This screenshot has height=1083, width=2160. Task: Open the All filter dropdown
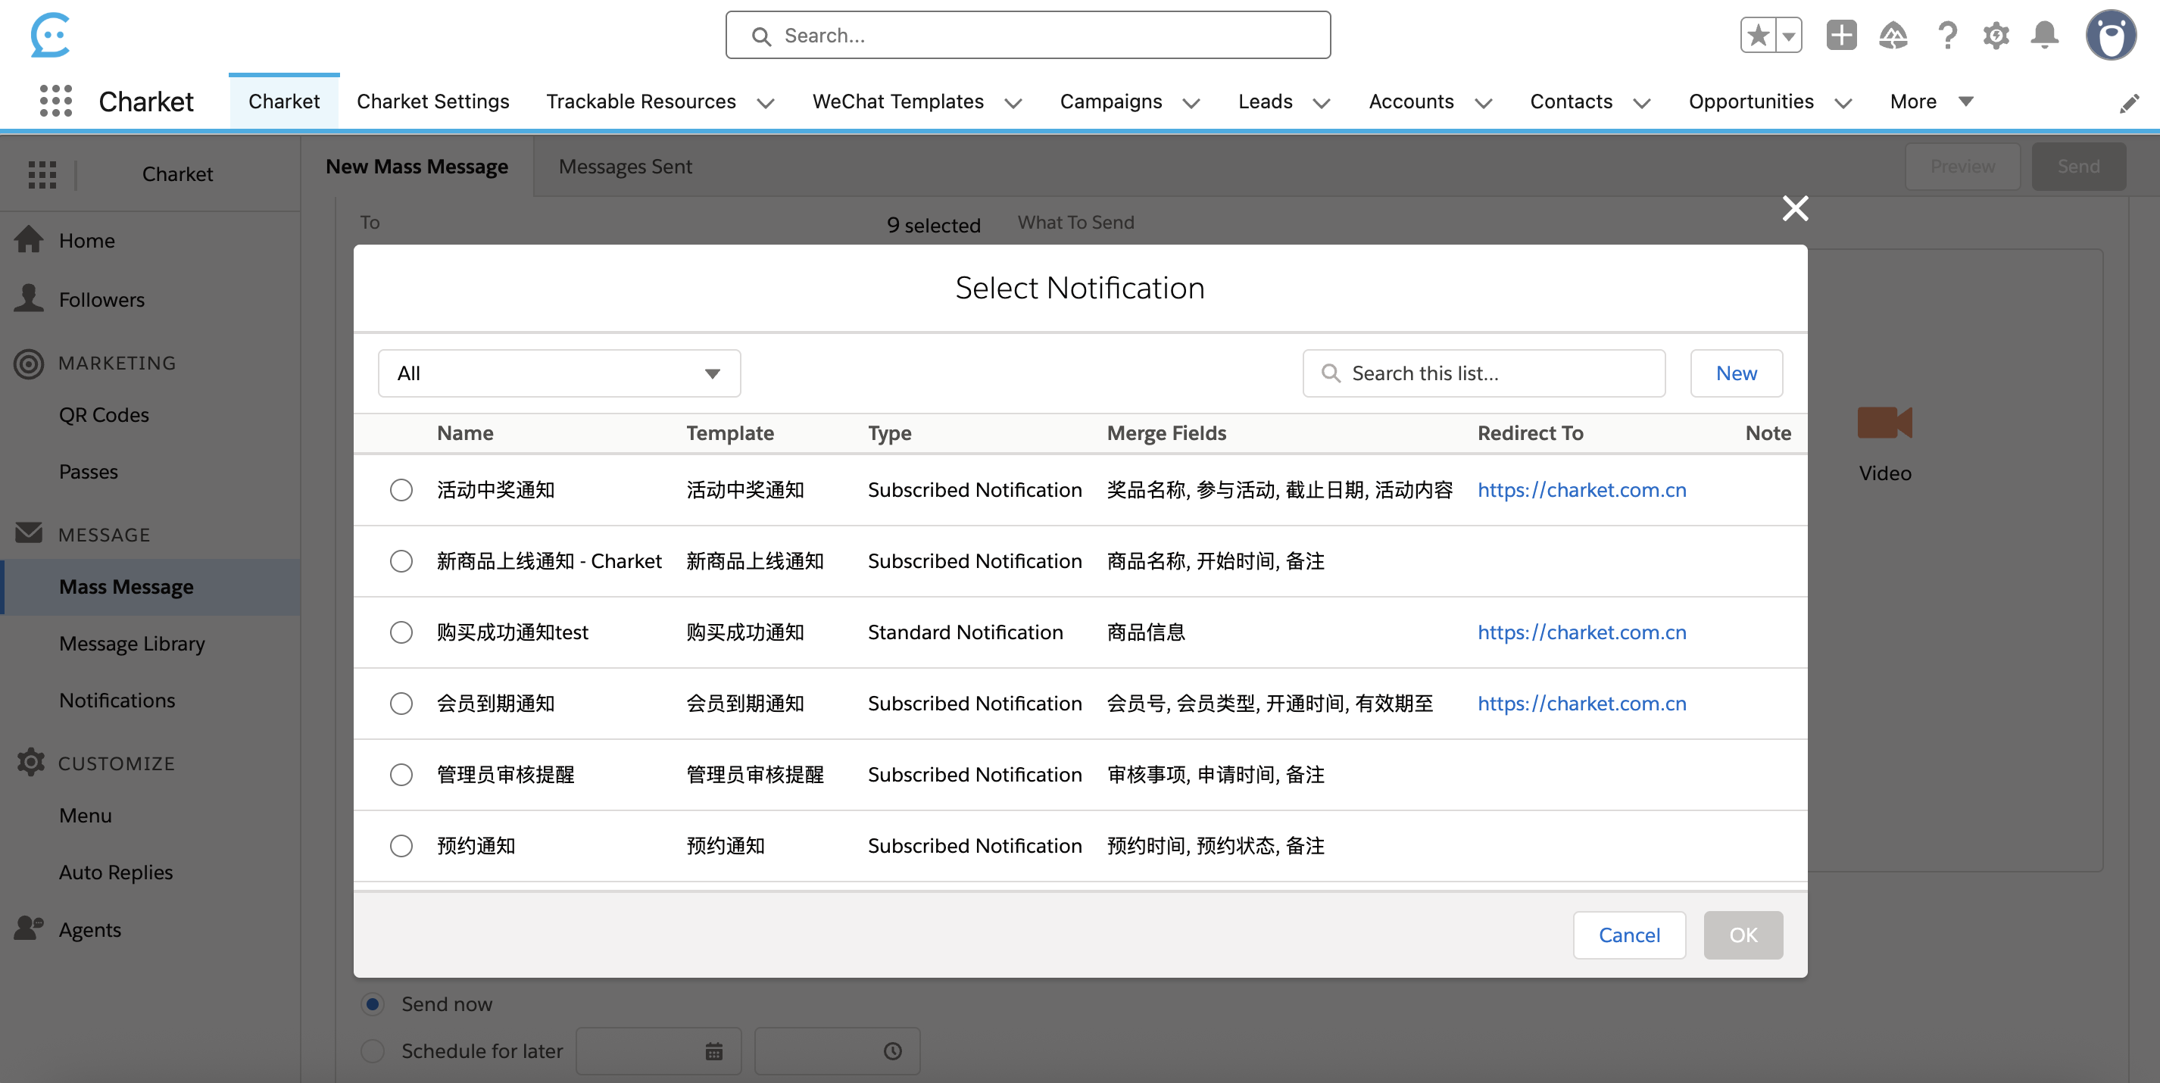pyautogui.click(x=558, y=373)
